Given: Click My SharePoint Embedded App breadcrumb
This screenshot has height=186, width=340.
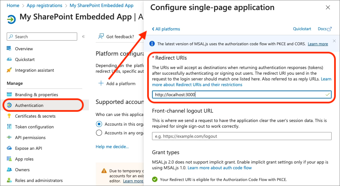Looking at the screenshot, I should click(101, 5).
